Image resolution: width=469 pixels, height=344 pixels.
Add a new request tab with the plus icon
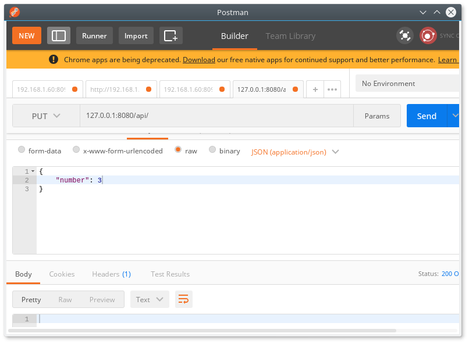click(315, 89)
